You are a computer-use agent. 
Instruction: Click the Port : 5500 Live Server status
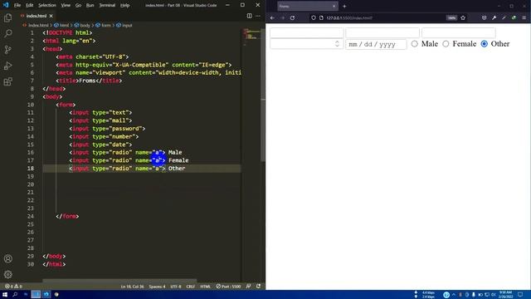coord(229,287)
